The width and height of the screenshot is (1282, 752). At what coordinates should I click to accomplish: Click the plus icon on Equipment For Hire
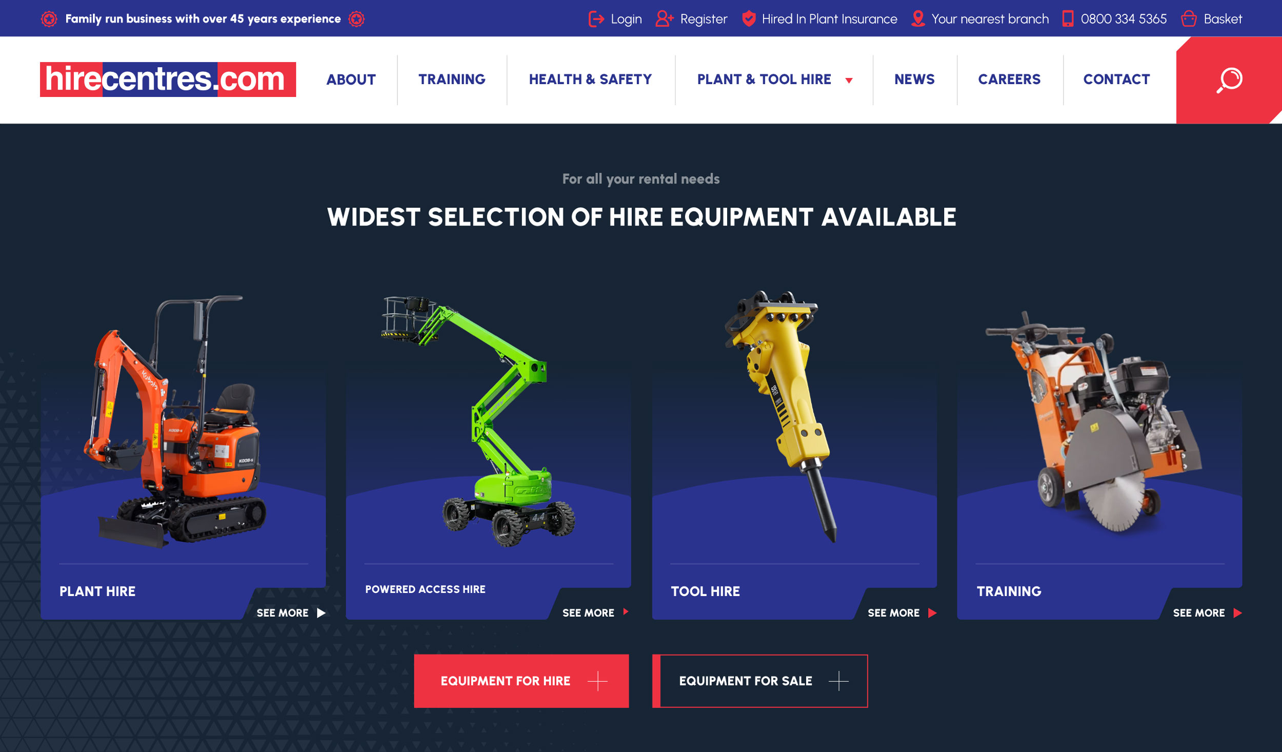point(597,681)
